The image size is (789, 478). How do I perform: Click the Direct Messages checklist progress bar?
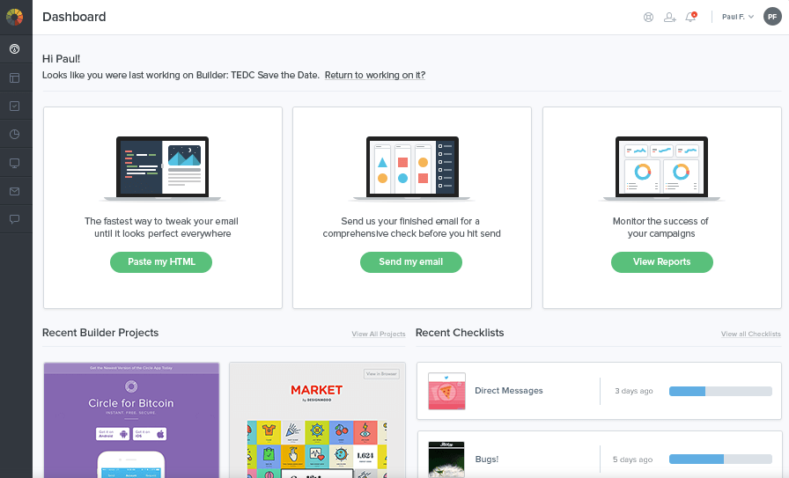[x=720, y=391]
